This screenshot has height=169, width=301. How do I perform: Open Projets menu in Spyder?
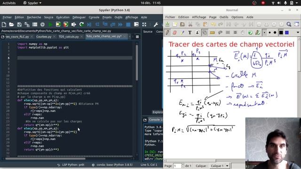point(107,17)
